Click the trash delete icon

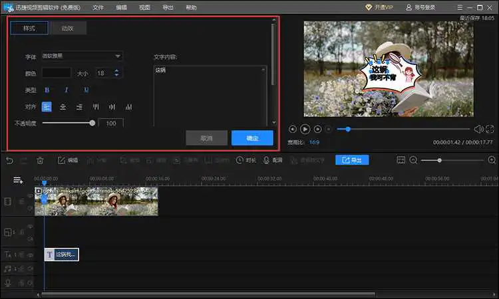coord(40,160)
